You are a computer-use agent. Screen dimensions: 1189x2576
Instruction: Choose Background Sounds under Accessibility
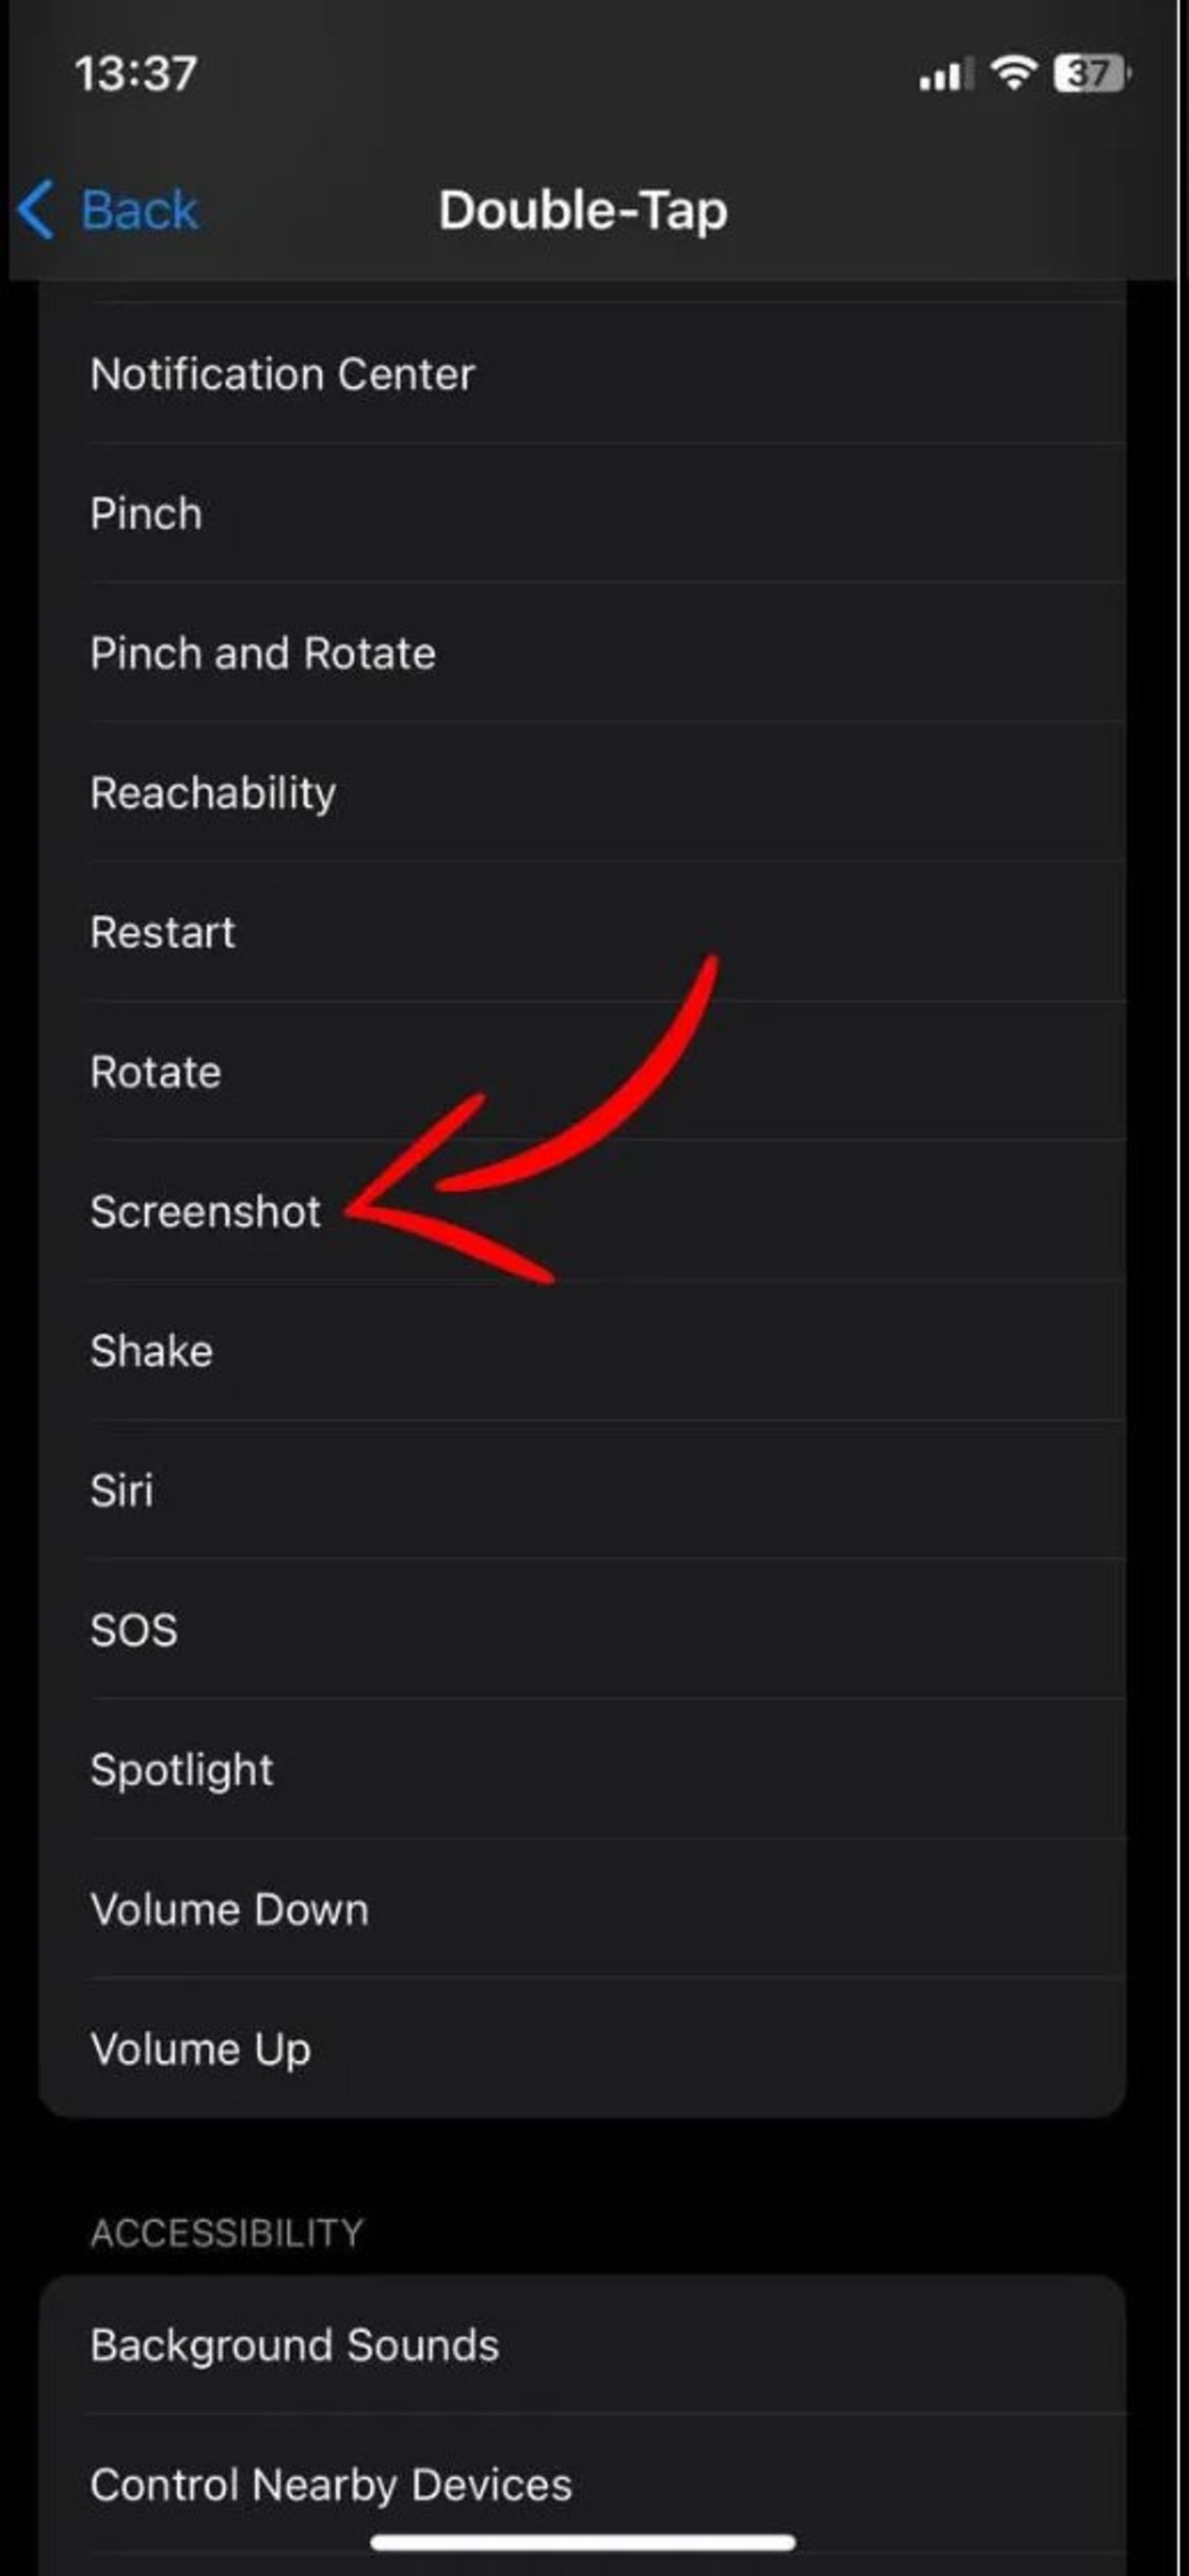pos(294,2345)
